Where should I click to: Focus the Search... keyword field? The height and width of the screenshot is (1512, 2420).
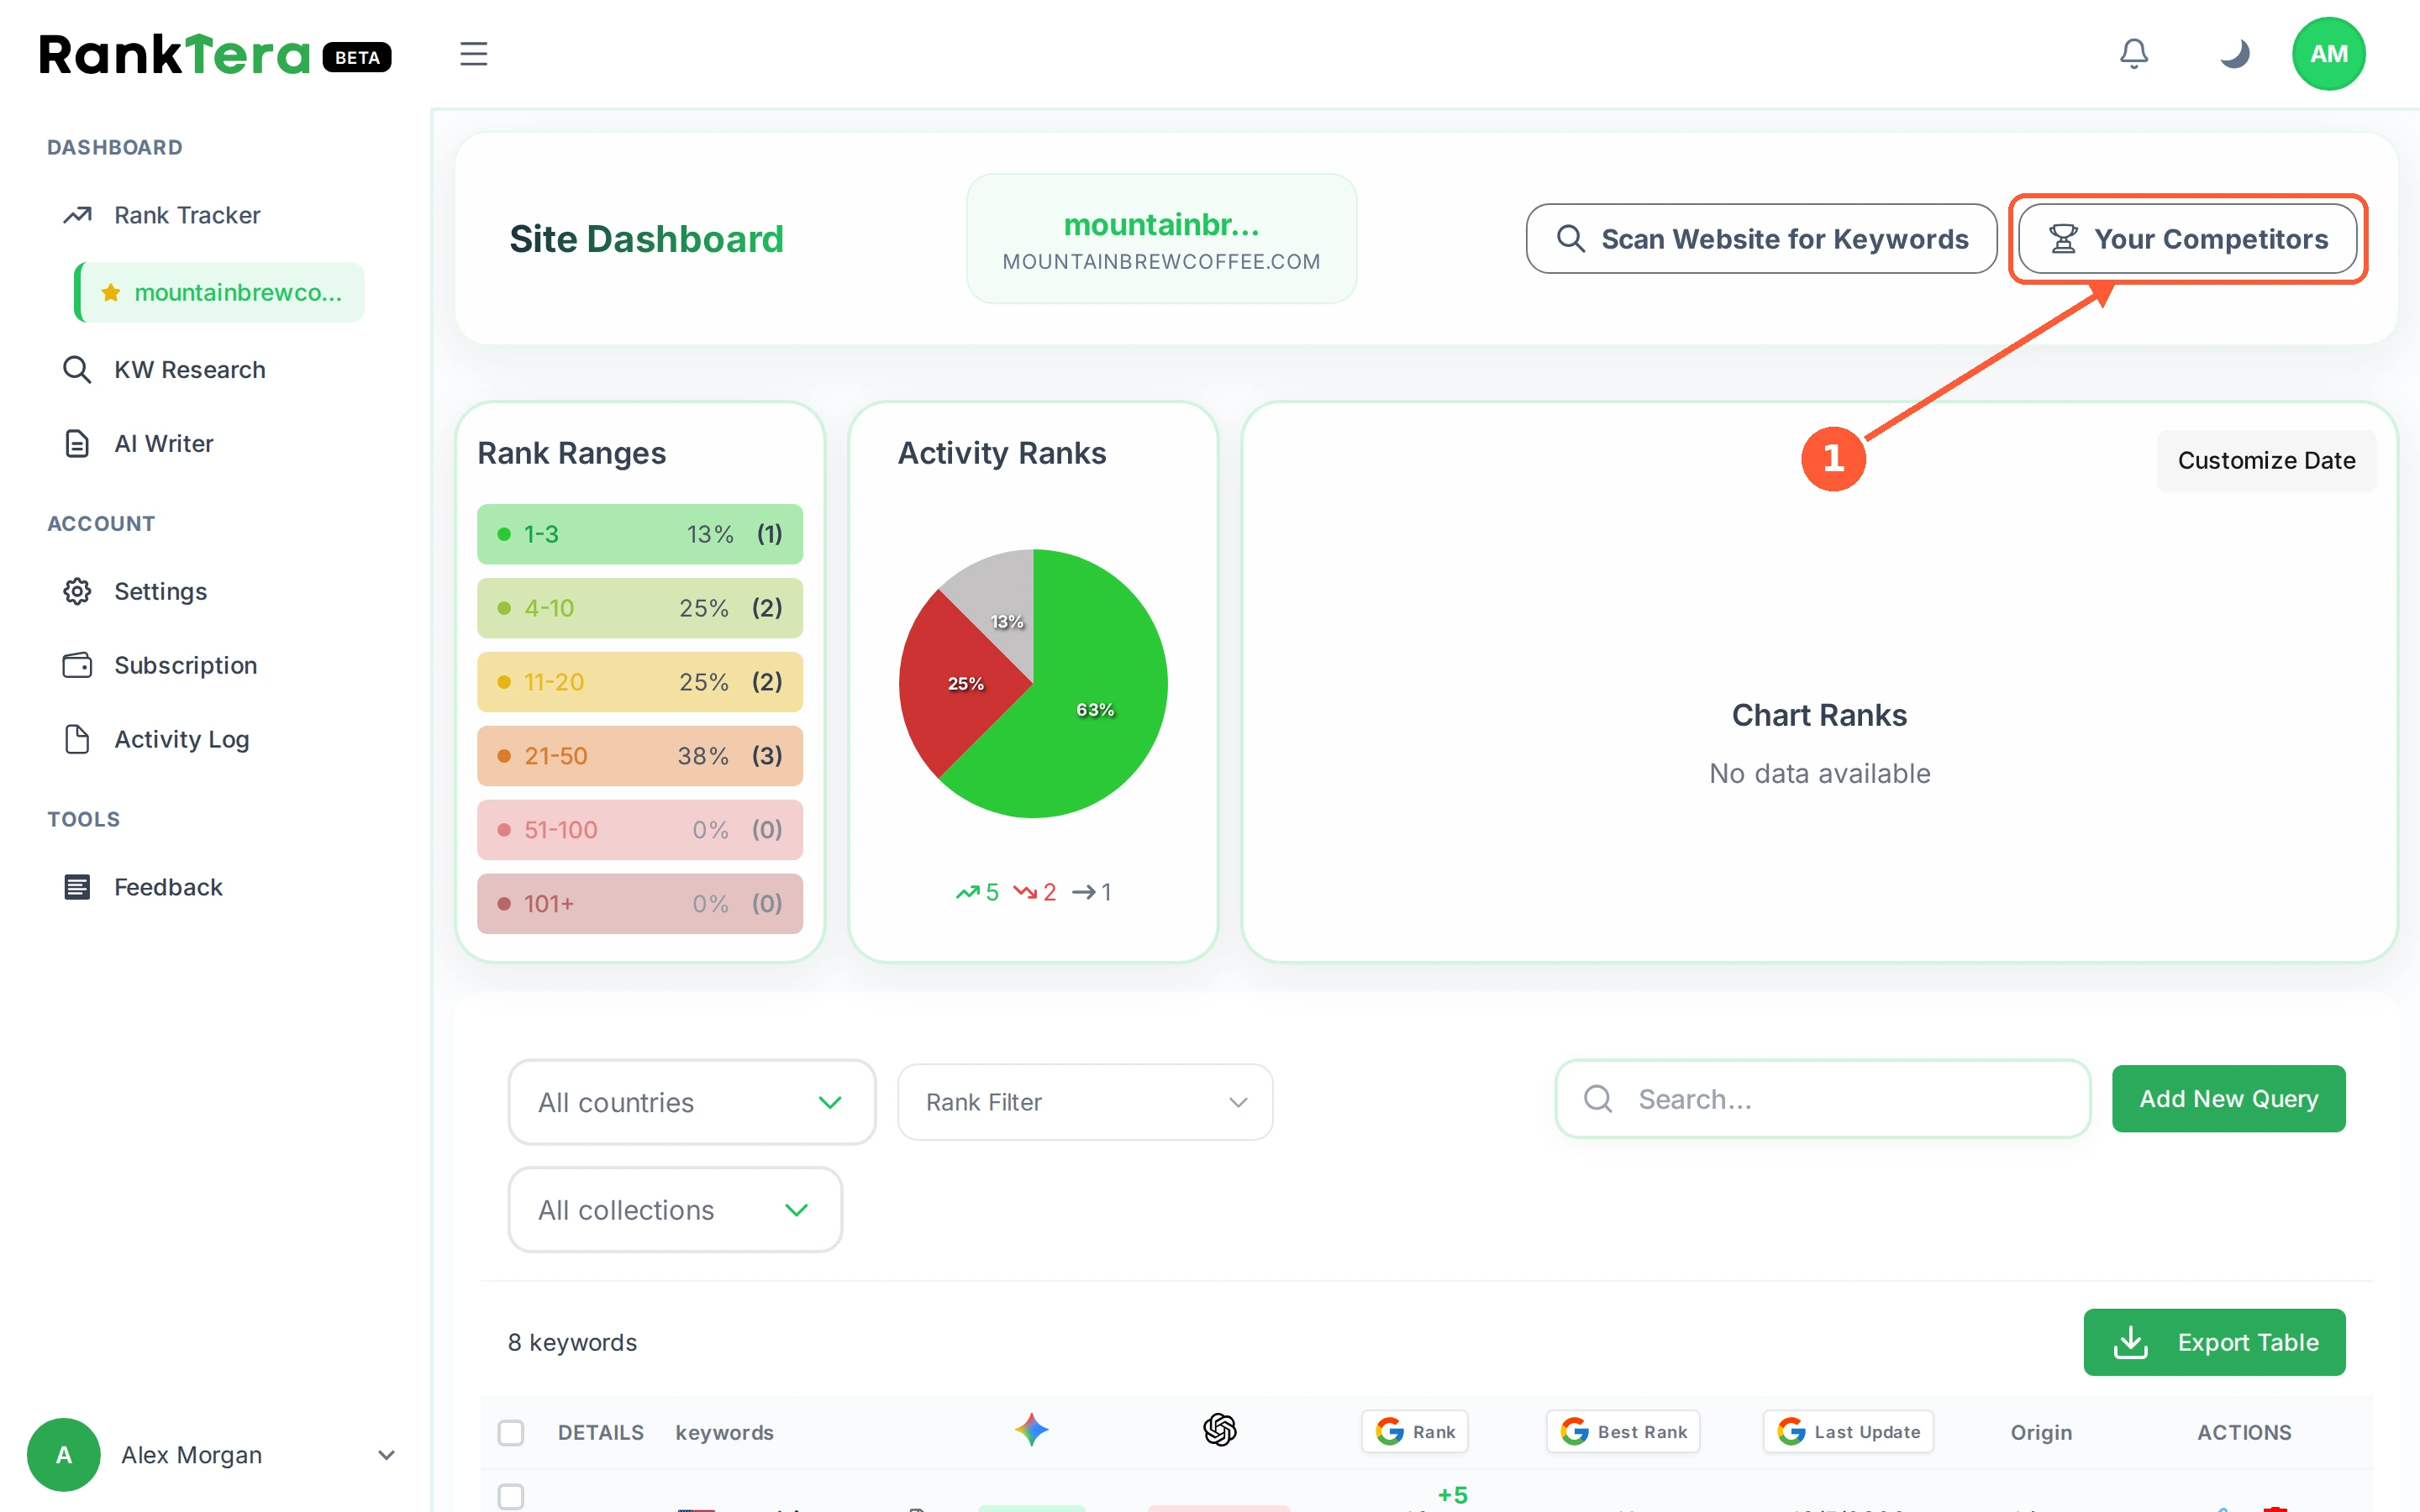coord(1822,1099)
